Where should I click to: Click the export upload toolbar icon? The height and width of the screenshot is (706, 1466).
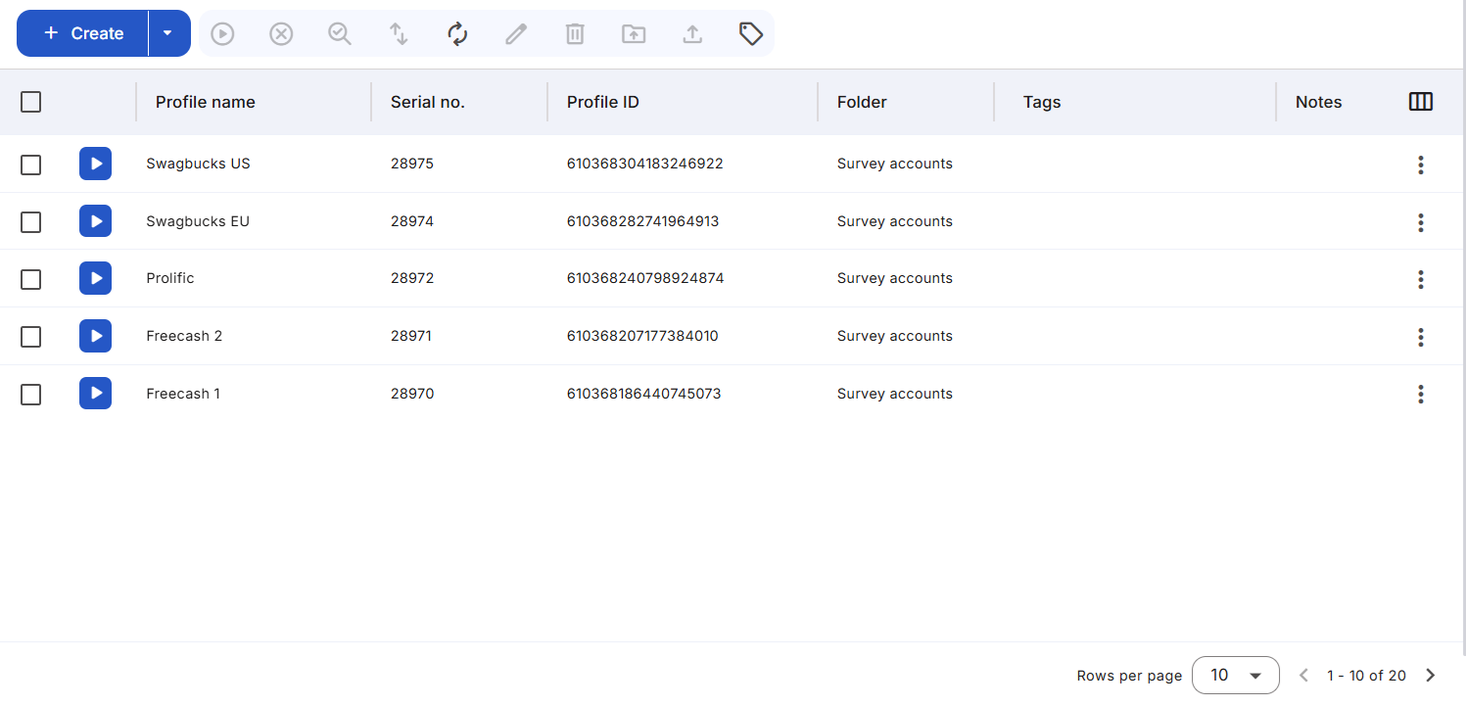click(x=692, y=33)
